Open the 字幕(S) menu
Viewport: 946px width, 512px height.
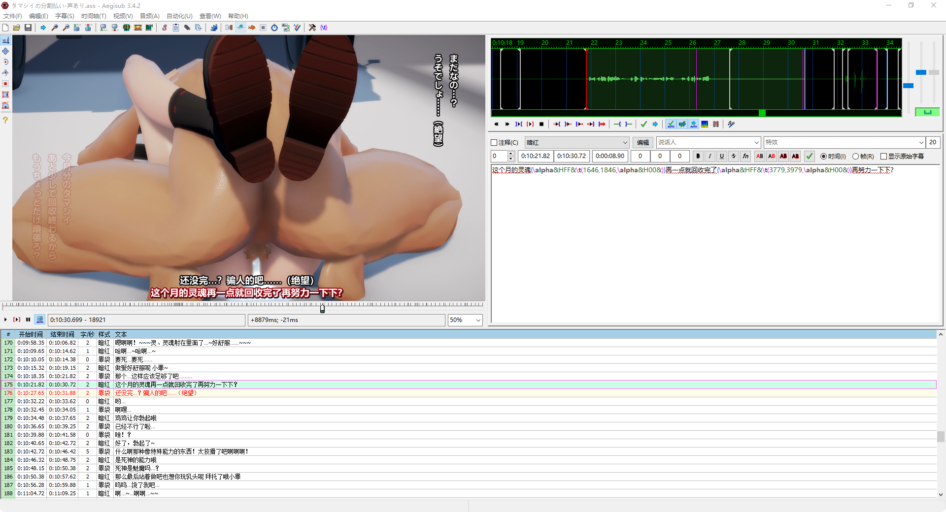point(65,16)
